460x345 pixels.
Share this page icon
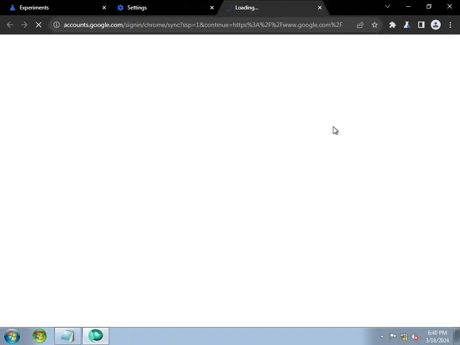[360, 25]
